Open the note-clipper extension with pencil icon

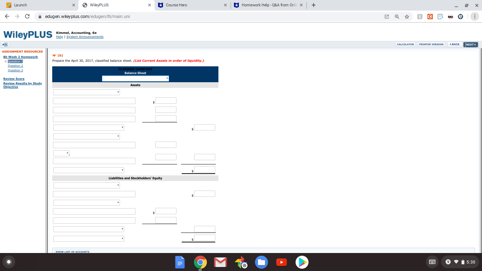[440, 16]
